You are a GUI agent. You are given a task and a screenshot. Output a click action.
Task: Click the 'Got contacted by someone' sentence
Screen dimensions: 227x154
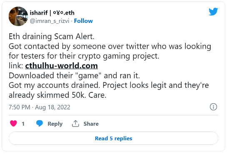click(x=110, y=51)
